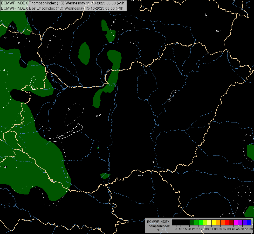Click the pure yellow 31-33 legend swatch

(214, 222)
